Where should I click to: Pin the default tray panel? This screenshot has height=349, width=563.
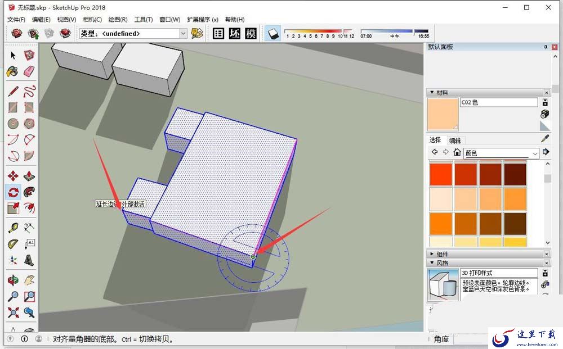point(546,47)
